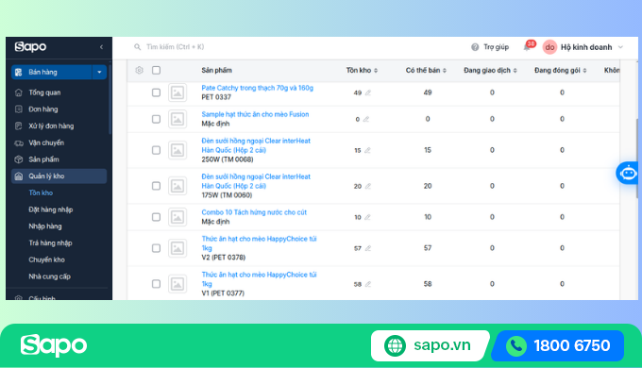Collapse the Sapo sidebar with the chevron
642x368 pixels.
click(101, 47)
